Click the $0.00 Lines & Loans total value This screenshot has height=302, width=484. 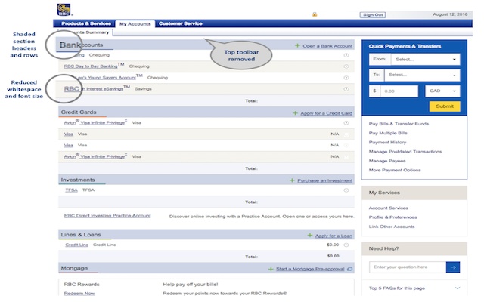point(334,256)
